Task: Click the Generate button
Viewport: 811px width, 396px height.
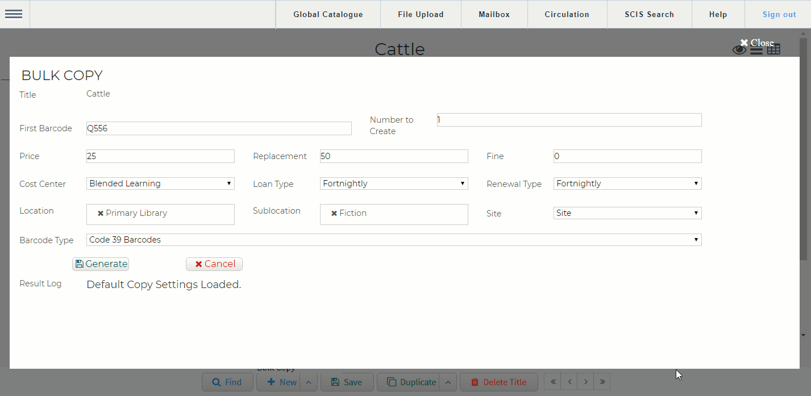Action: pos(101,264)
